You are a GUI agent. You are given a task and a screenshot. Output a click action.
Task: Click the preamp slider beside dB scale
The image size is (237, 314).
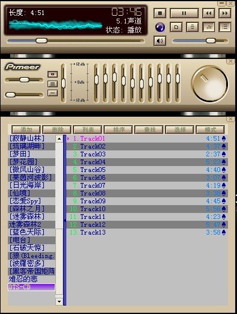pyautogui.click(x=63, y=83)
